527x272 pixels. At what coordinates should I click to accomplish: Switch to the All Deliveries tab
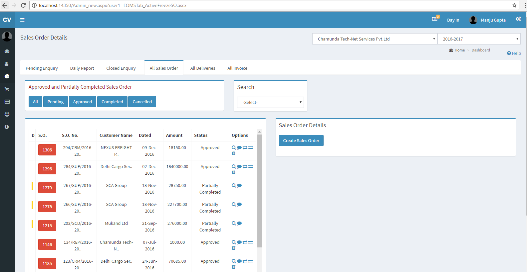(x=202, y=68)
